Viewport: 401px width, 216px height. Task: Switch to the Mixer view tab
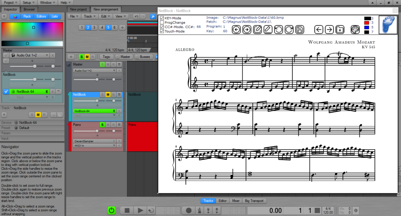[235, 201]
